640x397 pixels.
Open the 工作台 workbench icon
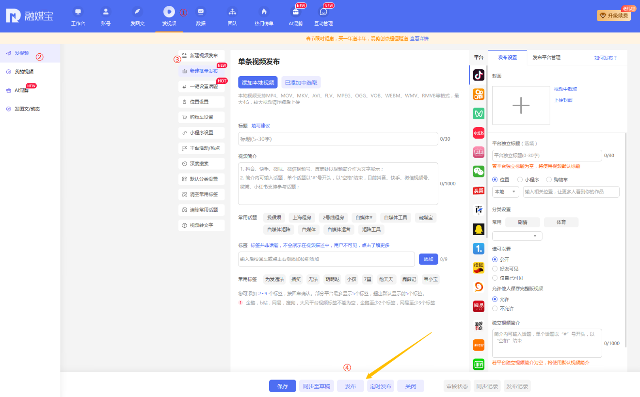click(78, 11)
